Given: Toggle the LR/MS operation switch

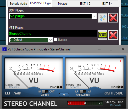Looking at the screenshot, I should [83, 91].
